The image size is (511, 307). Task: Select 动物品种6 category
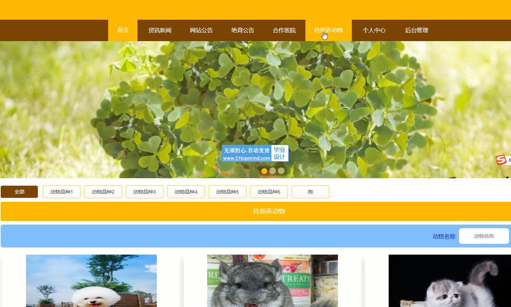pyautogui.click(x=269, y=192)
